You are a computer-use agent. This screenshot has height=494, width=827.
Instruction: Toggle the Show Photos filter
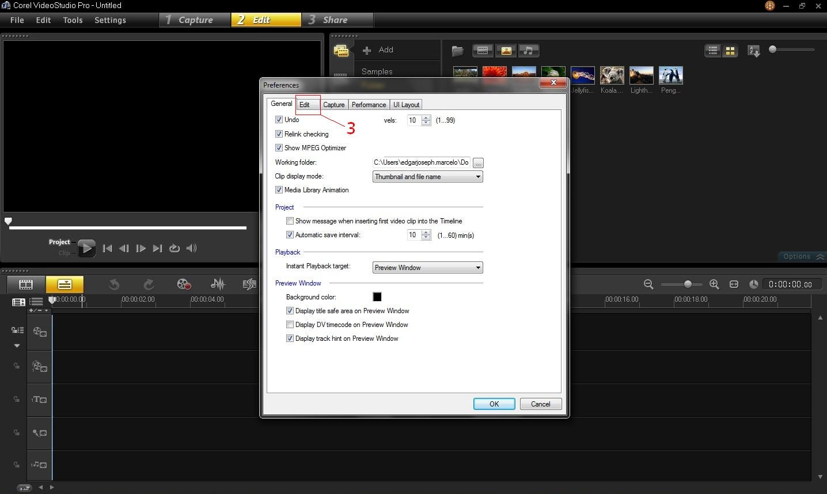506,51
